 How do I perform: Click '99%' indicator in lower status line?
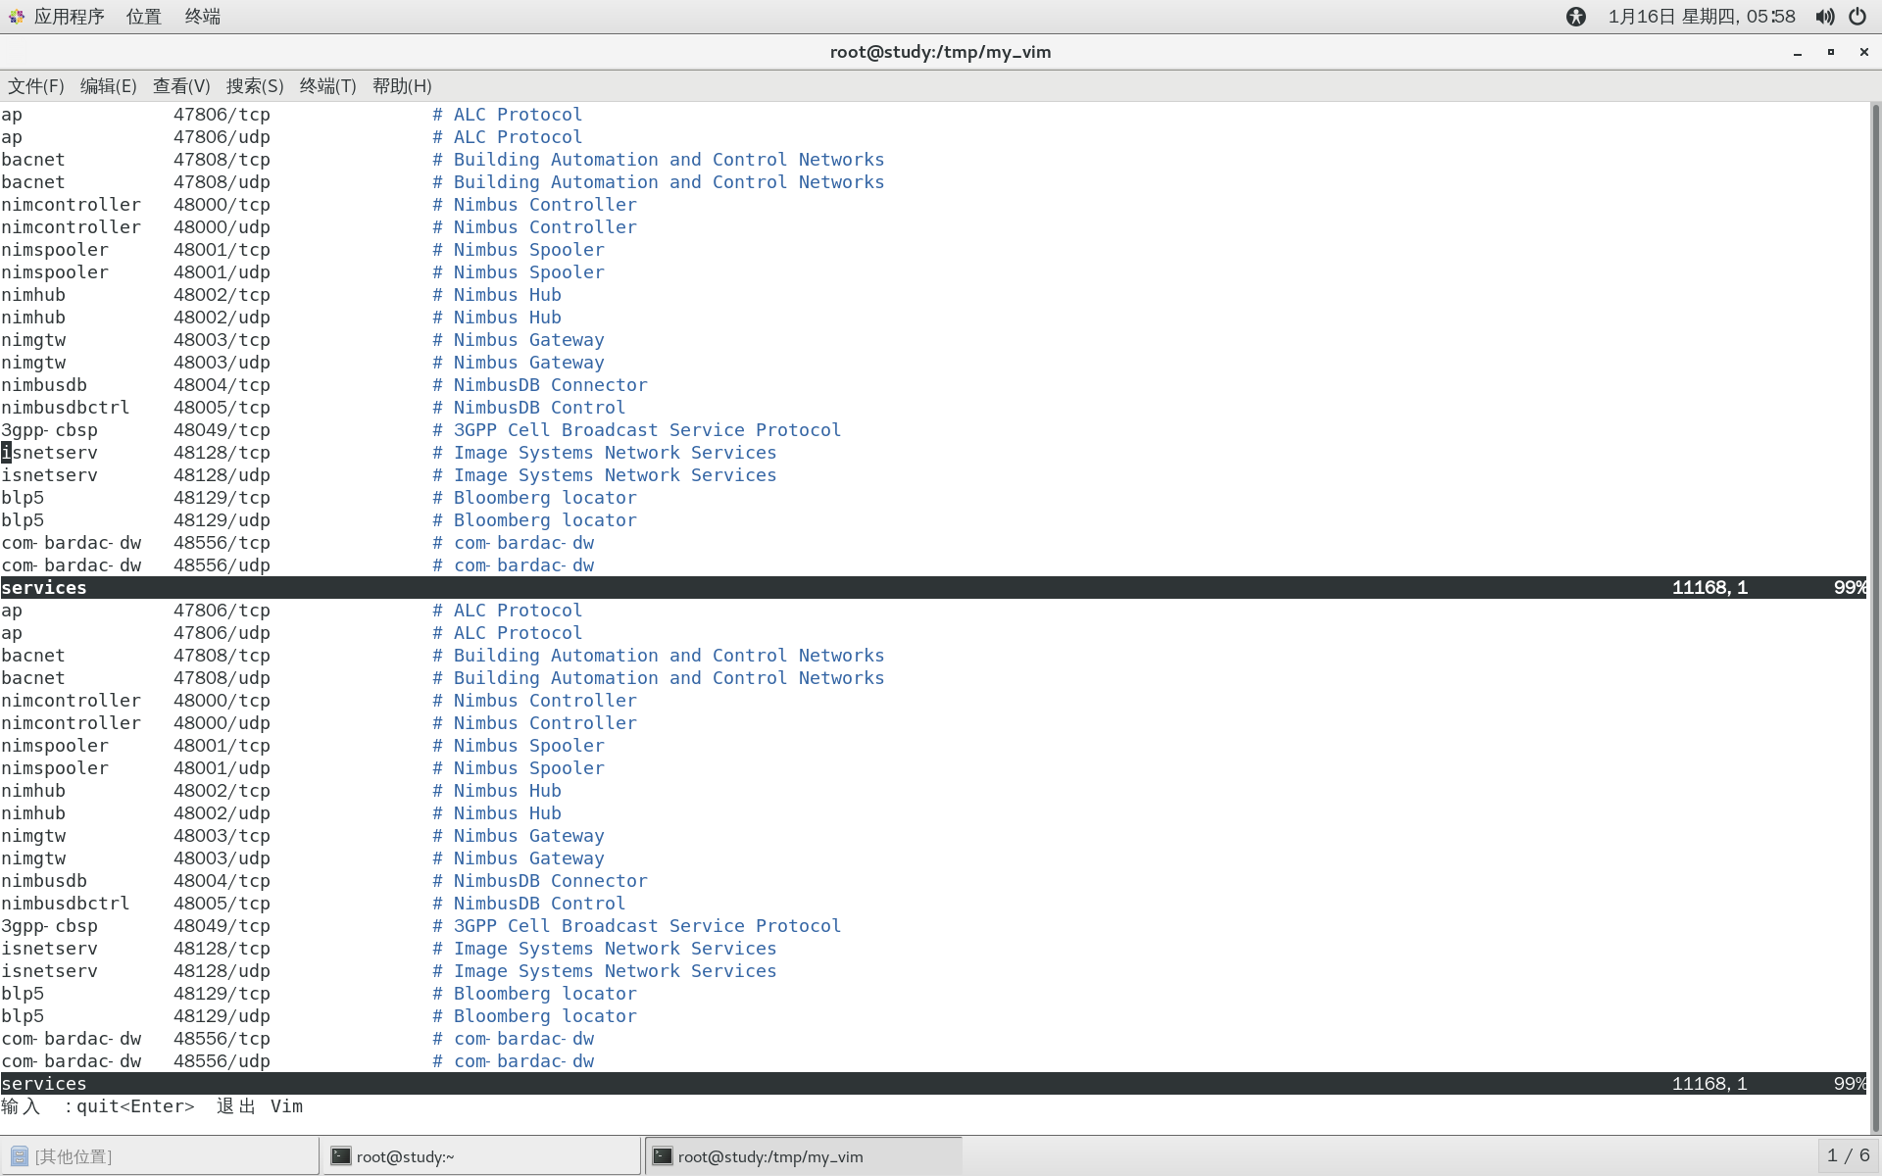click(1850, 1084)
